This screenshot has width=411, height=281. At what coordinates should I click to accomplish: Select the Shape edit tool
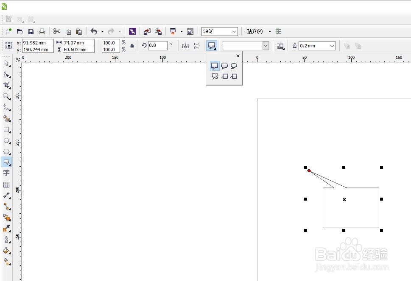pos(7,74)
